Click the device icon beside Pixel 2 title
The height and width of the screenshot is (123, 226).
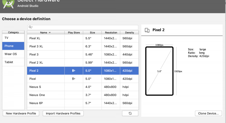pyautogui.click(x=147, y=30)
